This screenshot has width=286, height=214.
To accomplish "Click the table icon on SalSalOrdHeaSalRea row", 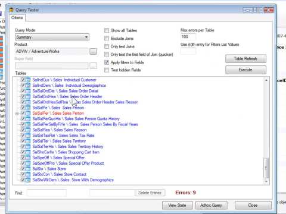I will point(29,102).
